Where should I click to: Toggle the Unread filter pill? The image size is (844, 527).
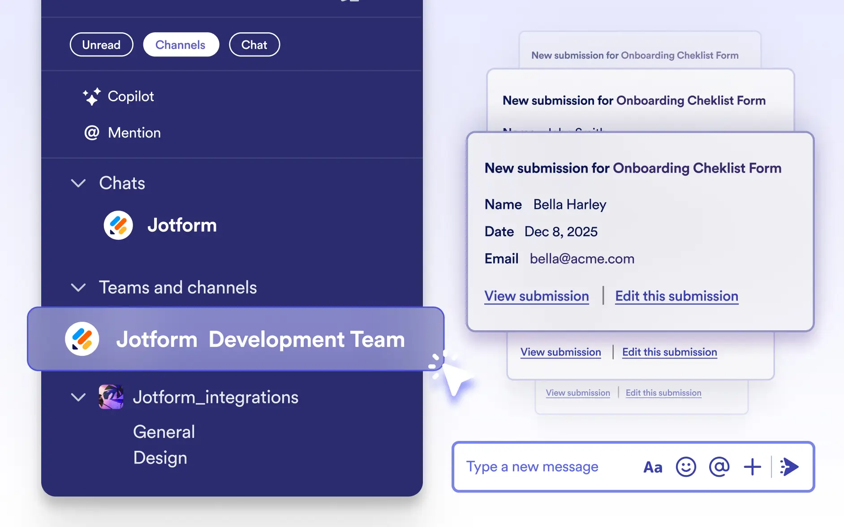coord(101,45)
